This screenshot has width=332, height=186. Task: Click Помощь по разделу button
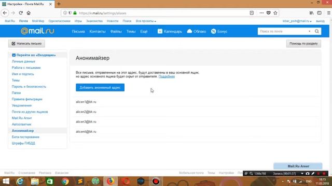(303, 43)
